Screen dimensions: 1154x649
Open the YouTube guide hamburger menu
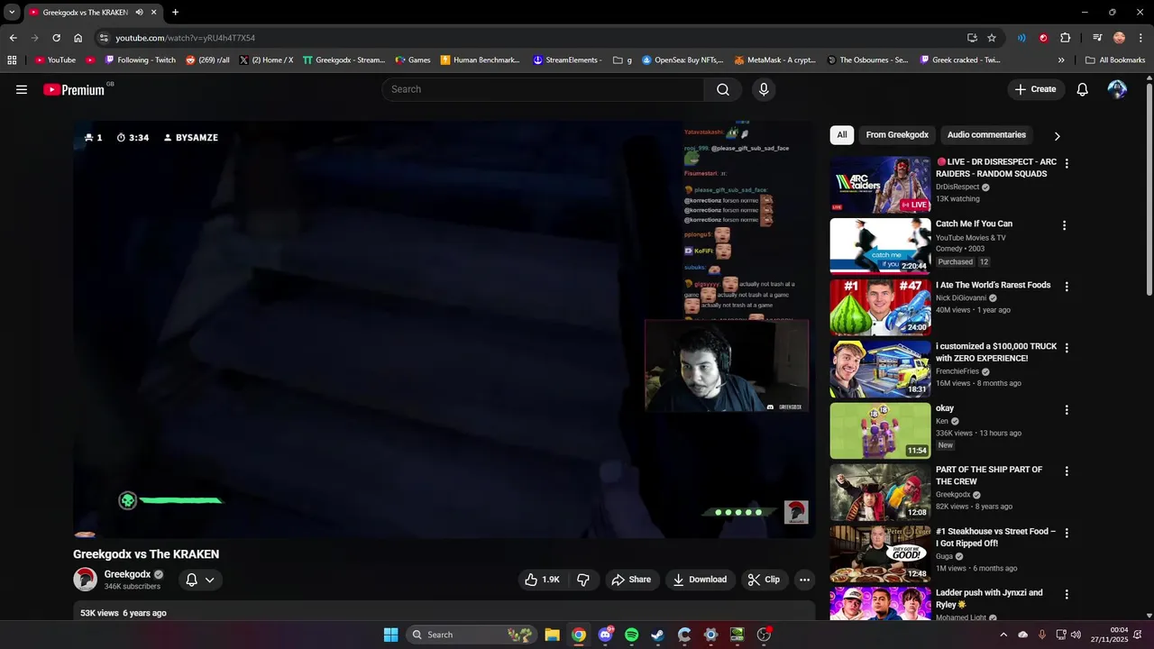tap(22, 89)
